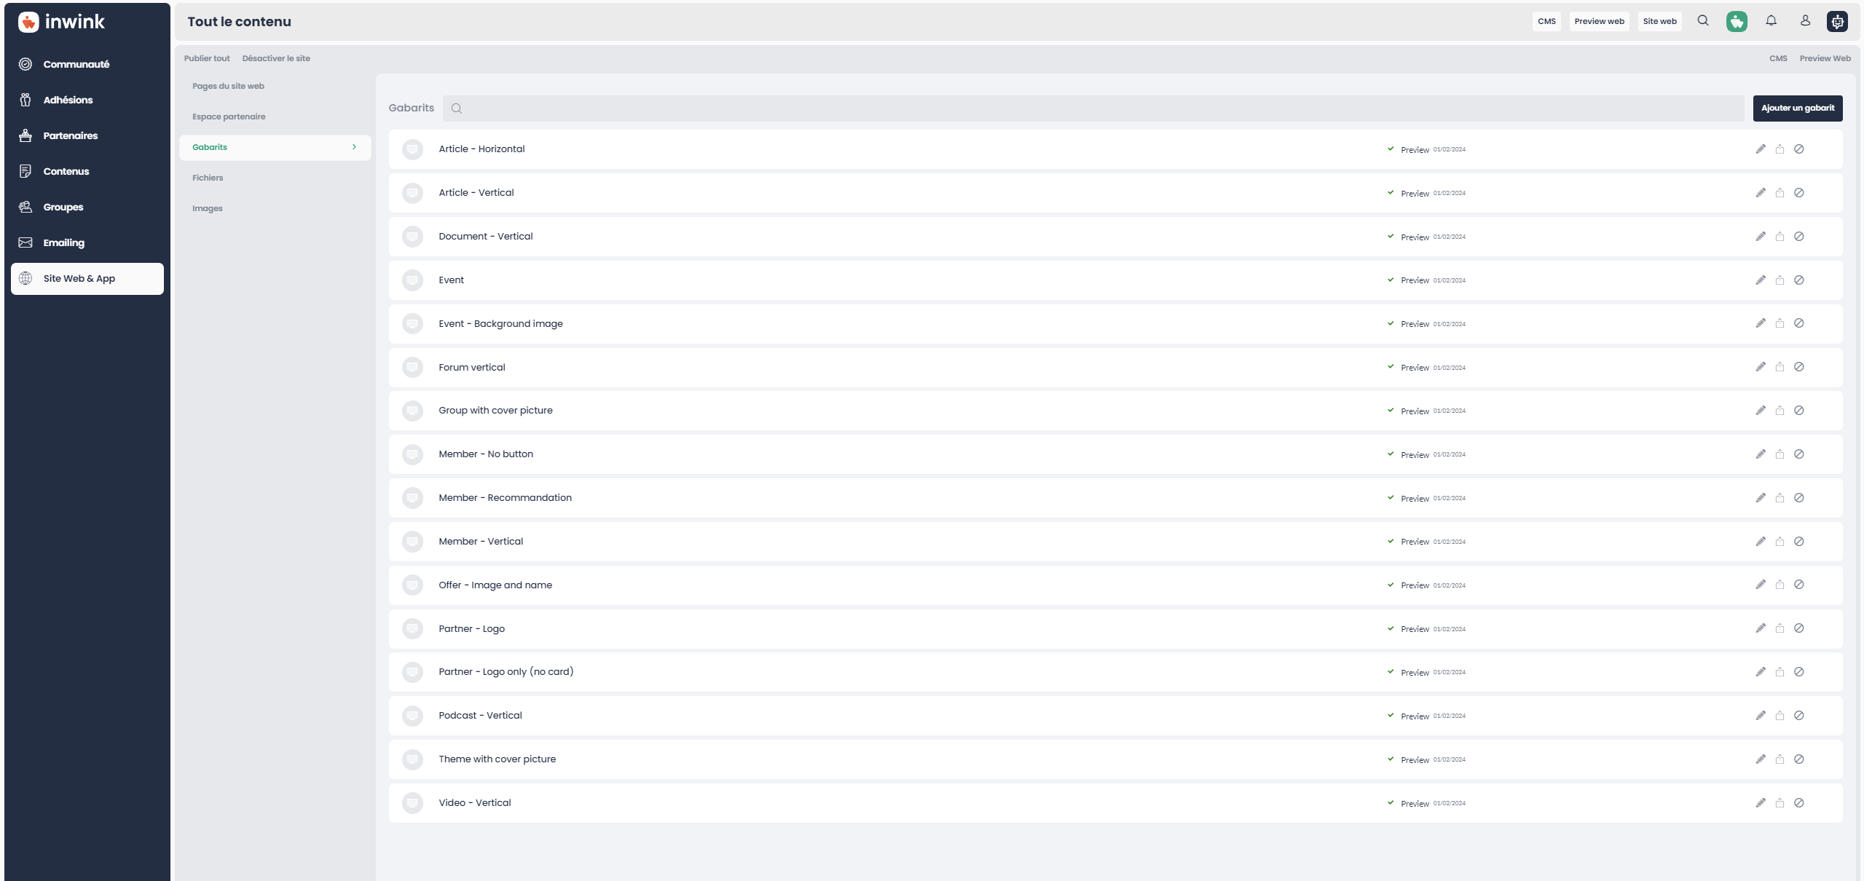Select Pages du site web menu item
Viewport: 1864px width, 881px height.
click(x=228, y=86)
